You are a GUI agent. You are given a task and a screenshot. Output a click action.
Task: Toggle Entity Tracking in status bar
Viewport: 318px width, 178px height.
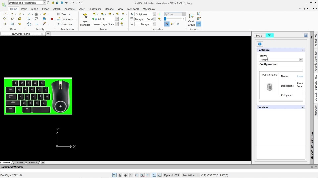click(x=148, y=175)
